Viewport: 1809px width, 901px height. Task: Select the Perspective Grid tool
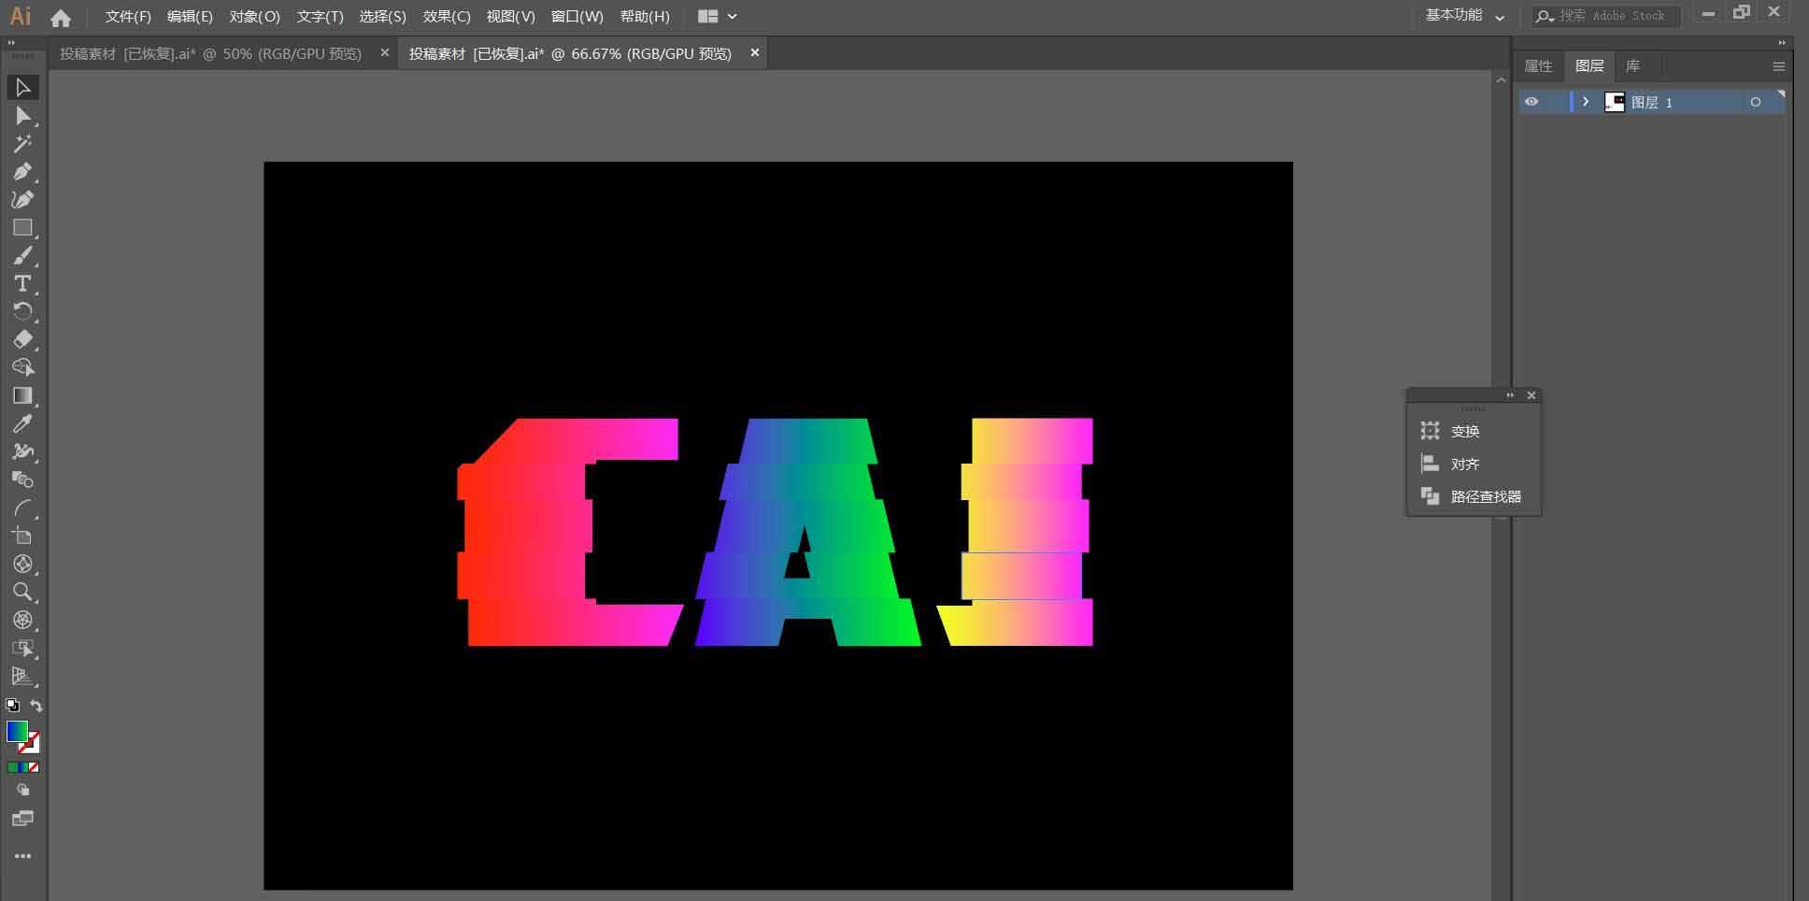coord(22,676)
